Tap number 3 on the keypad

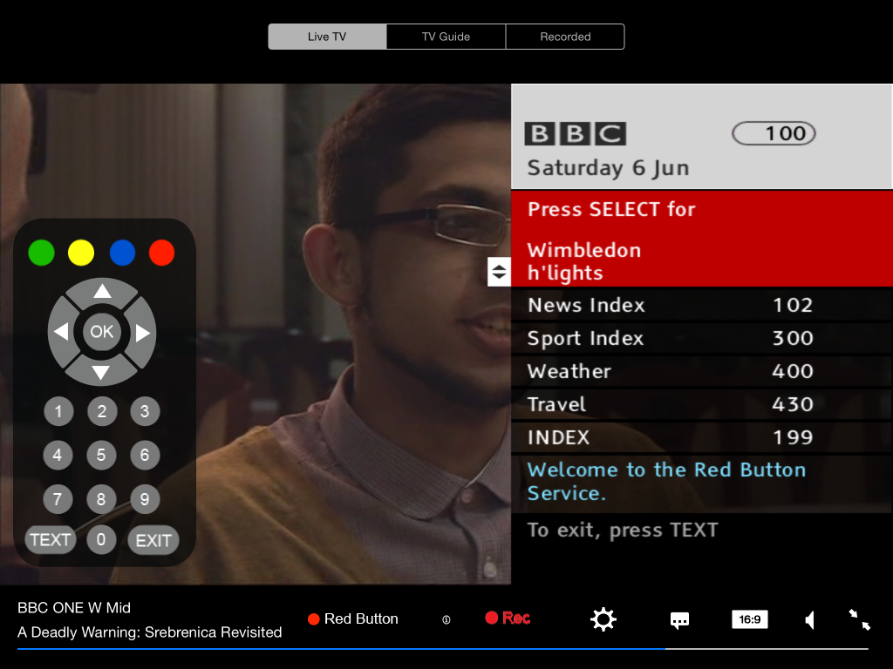(x=145, y=411)
